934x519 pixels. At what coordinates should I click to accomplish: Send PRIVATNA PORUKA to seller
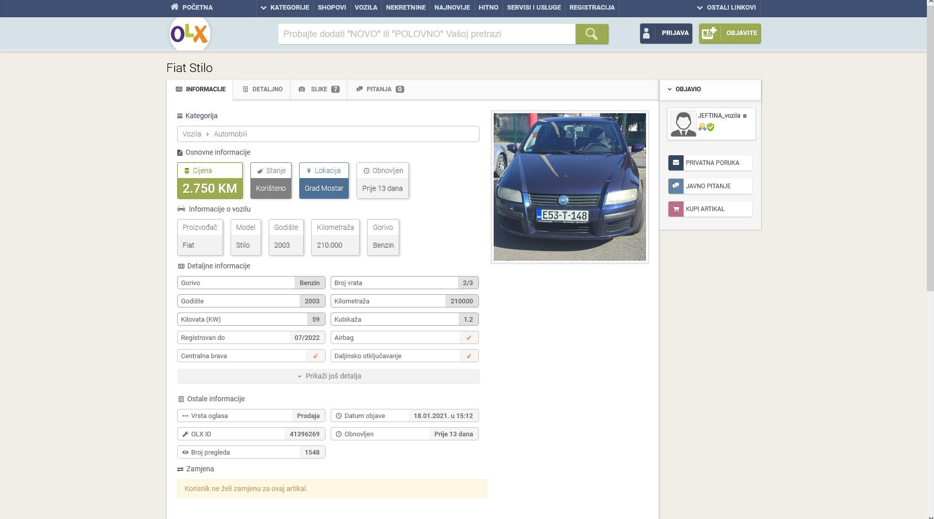coord(710,163)
